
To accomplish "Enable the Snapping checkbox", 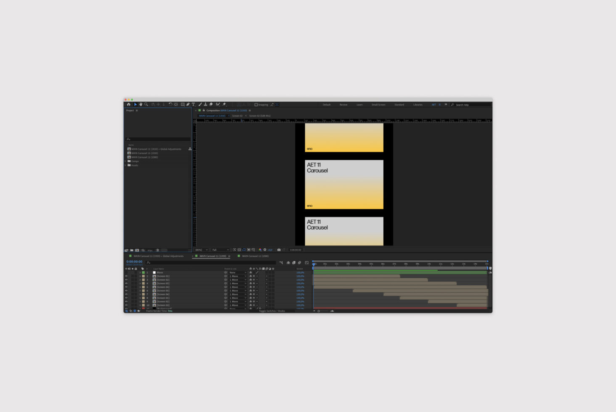I will tap(256, 105).
